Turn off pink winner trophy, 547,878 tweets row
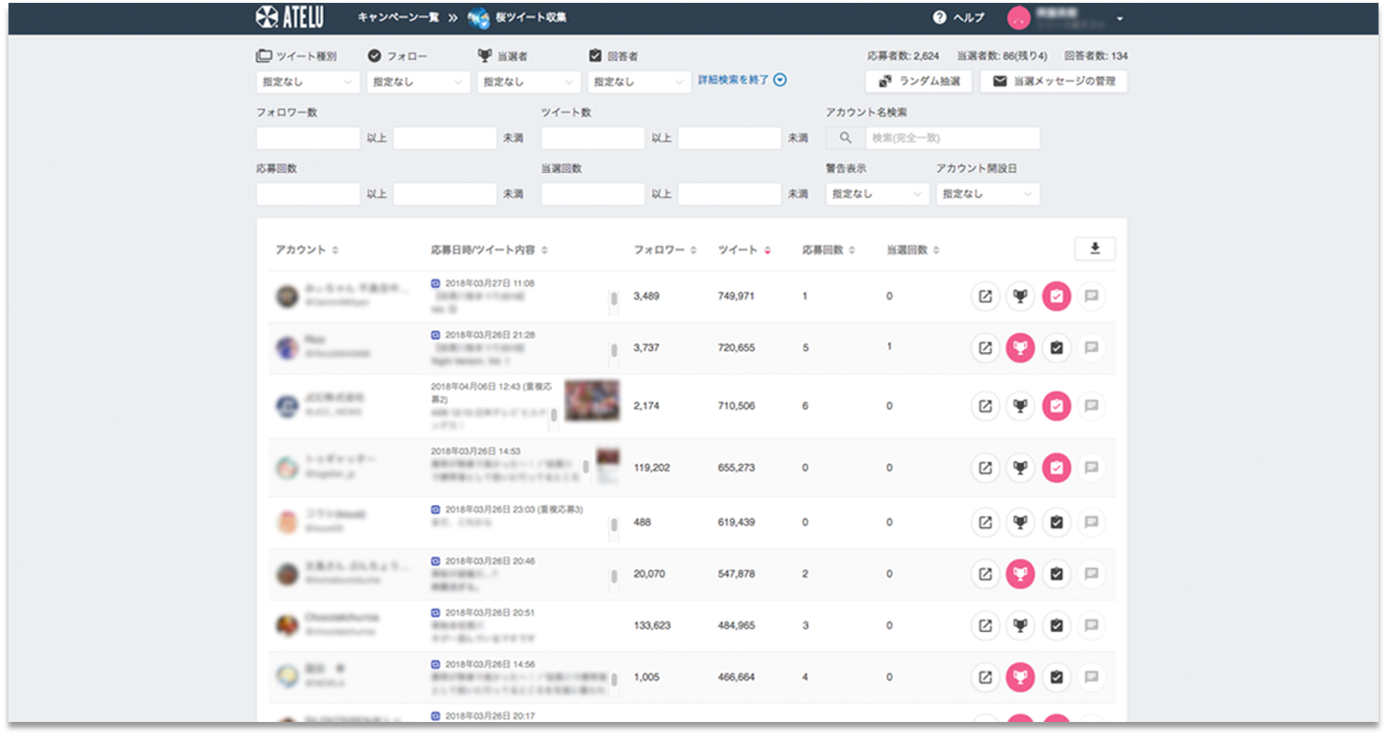Screen dimensions: 1387x736 tap(1021, 574)
